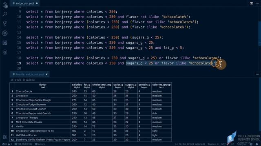Select the Half Baked Fro Yo cell

43,135
